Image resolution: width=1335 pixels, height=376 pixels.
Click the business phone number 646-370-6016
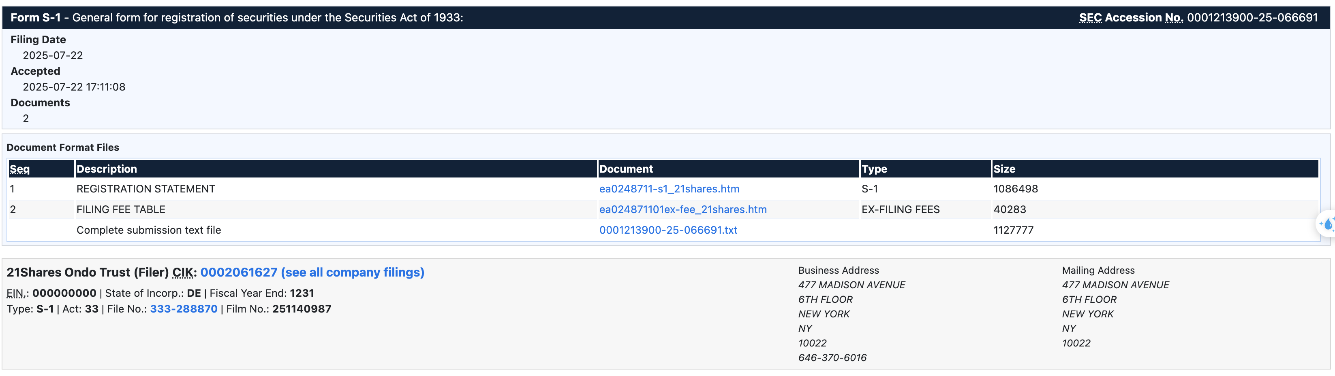(x=832, y=357)
